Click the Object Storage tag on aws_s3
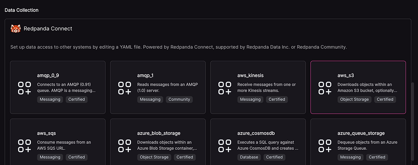The width and height of the screenshot is (418, 165). coord(354,99)
